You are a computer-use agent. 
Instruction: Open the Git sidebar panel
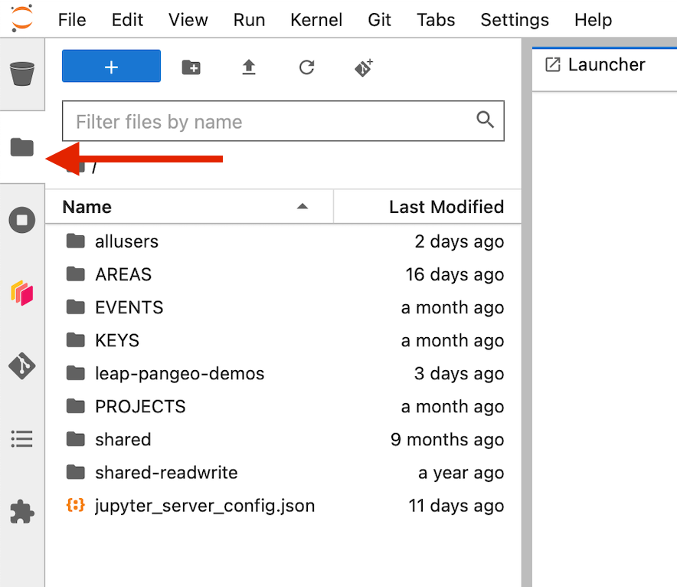click(22, 366)
